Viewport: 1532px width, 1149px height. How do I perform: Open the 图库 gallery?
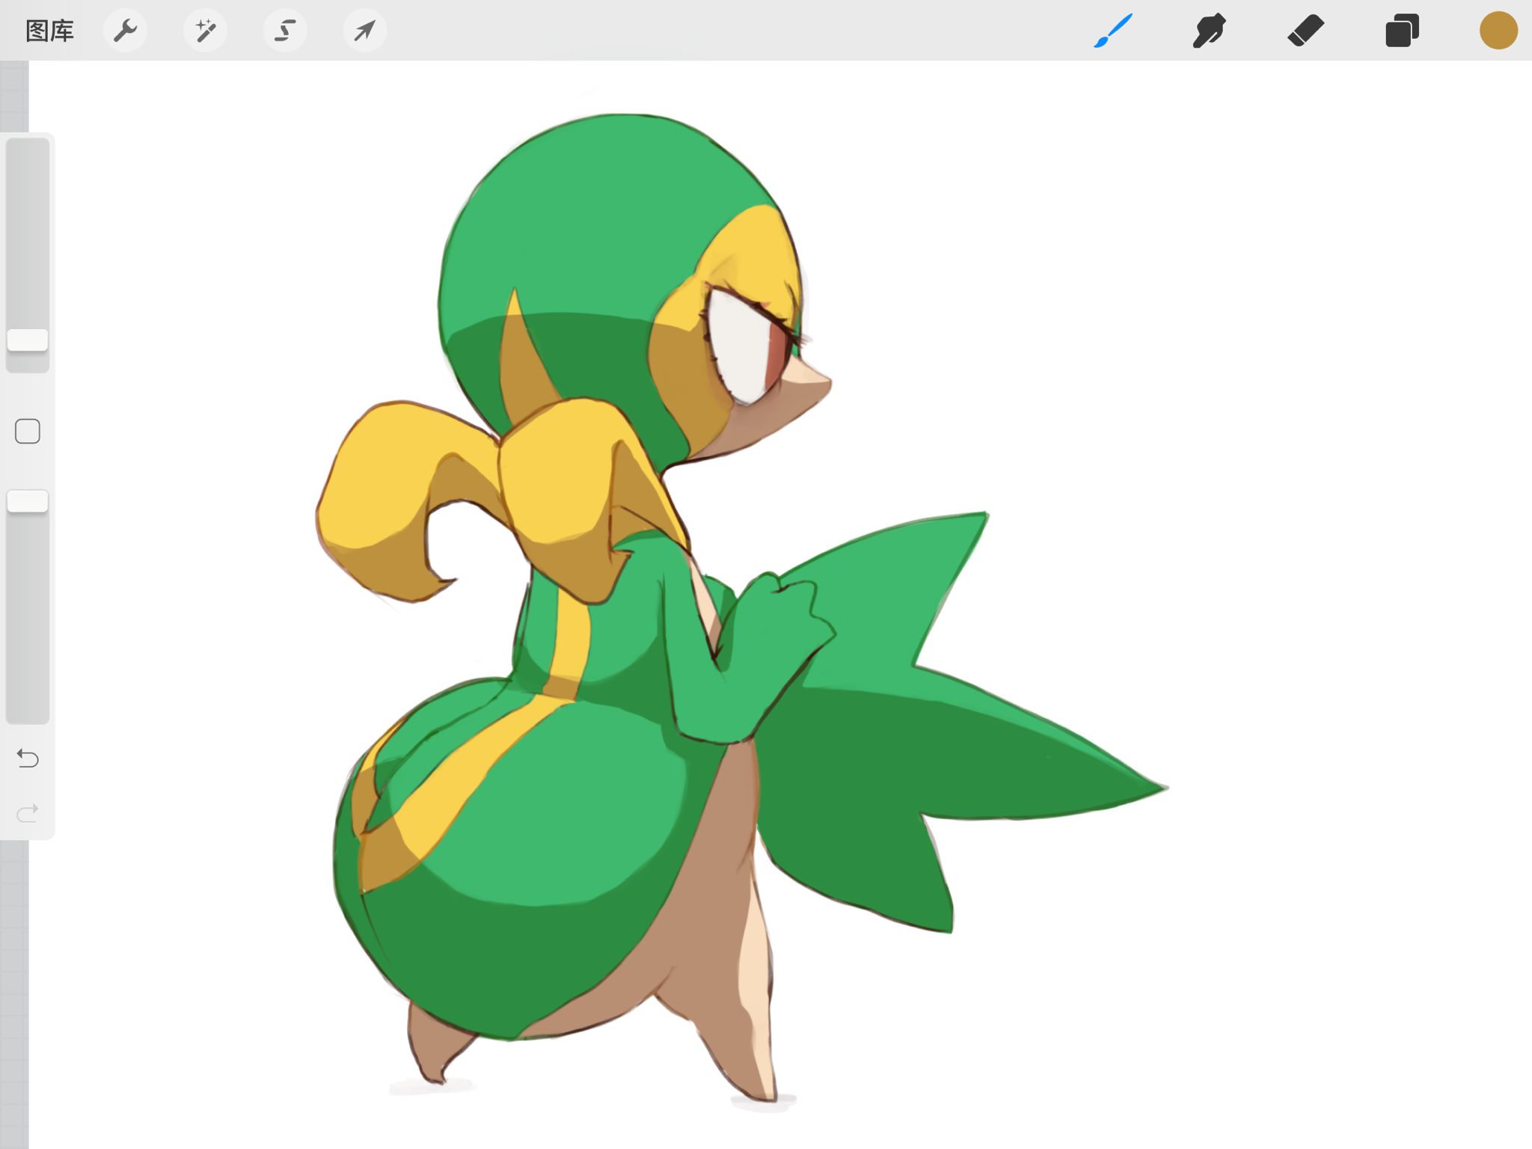click(x=49, y=31)
